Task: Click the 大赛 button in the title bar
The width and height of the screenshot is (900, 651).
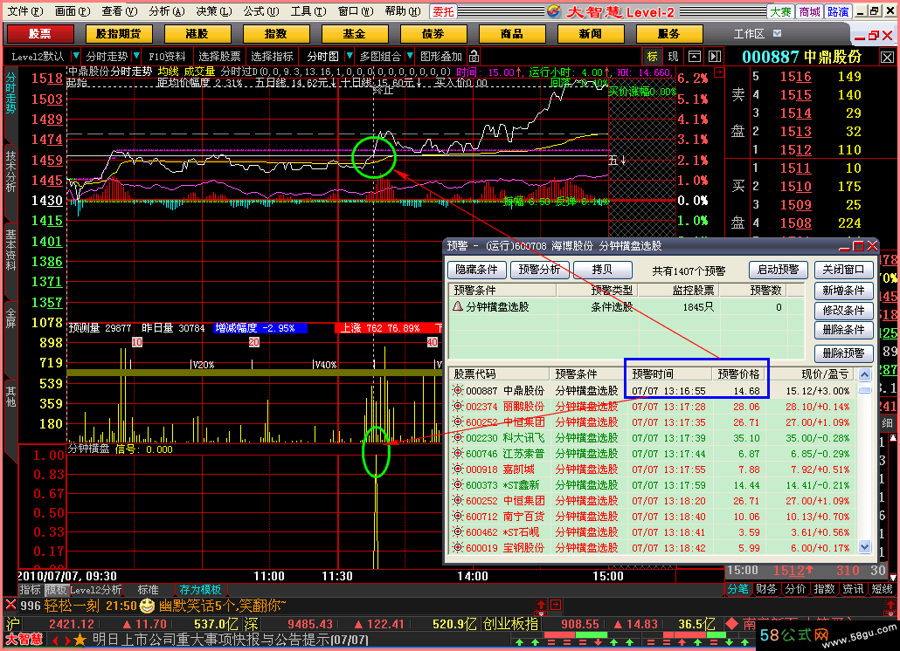Action: pyautogui.click(x=780, y=11)
